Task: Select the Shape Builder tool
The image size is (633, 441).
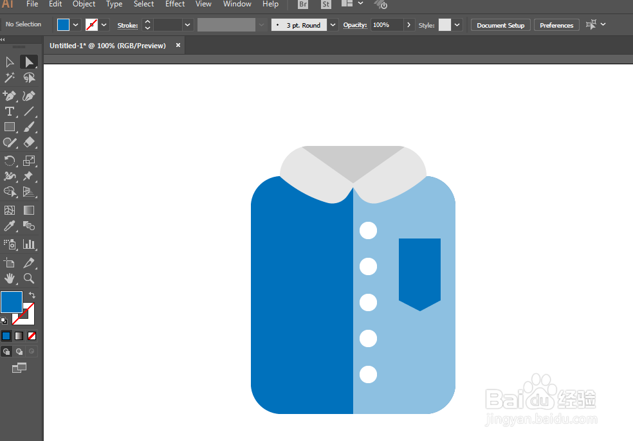Action: pyautogui.click(x=10, y=192)
